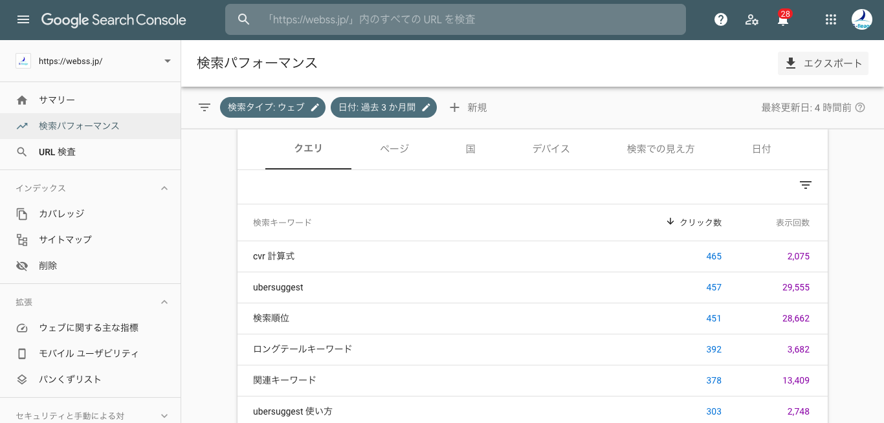Image resolution: width=884 pixels, height=423 pixels.
Task: Switch to the 国 tab
Action: coord(470,149)
